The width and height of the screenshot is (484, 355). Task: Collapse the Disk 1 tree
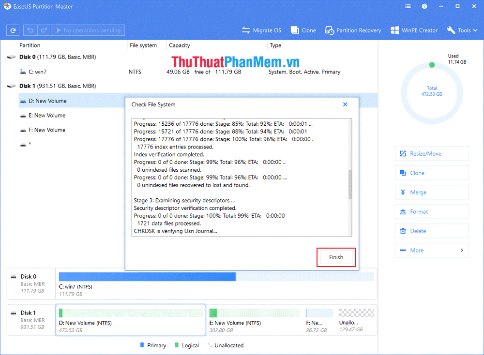(11, 86)
